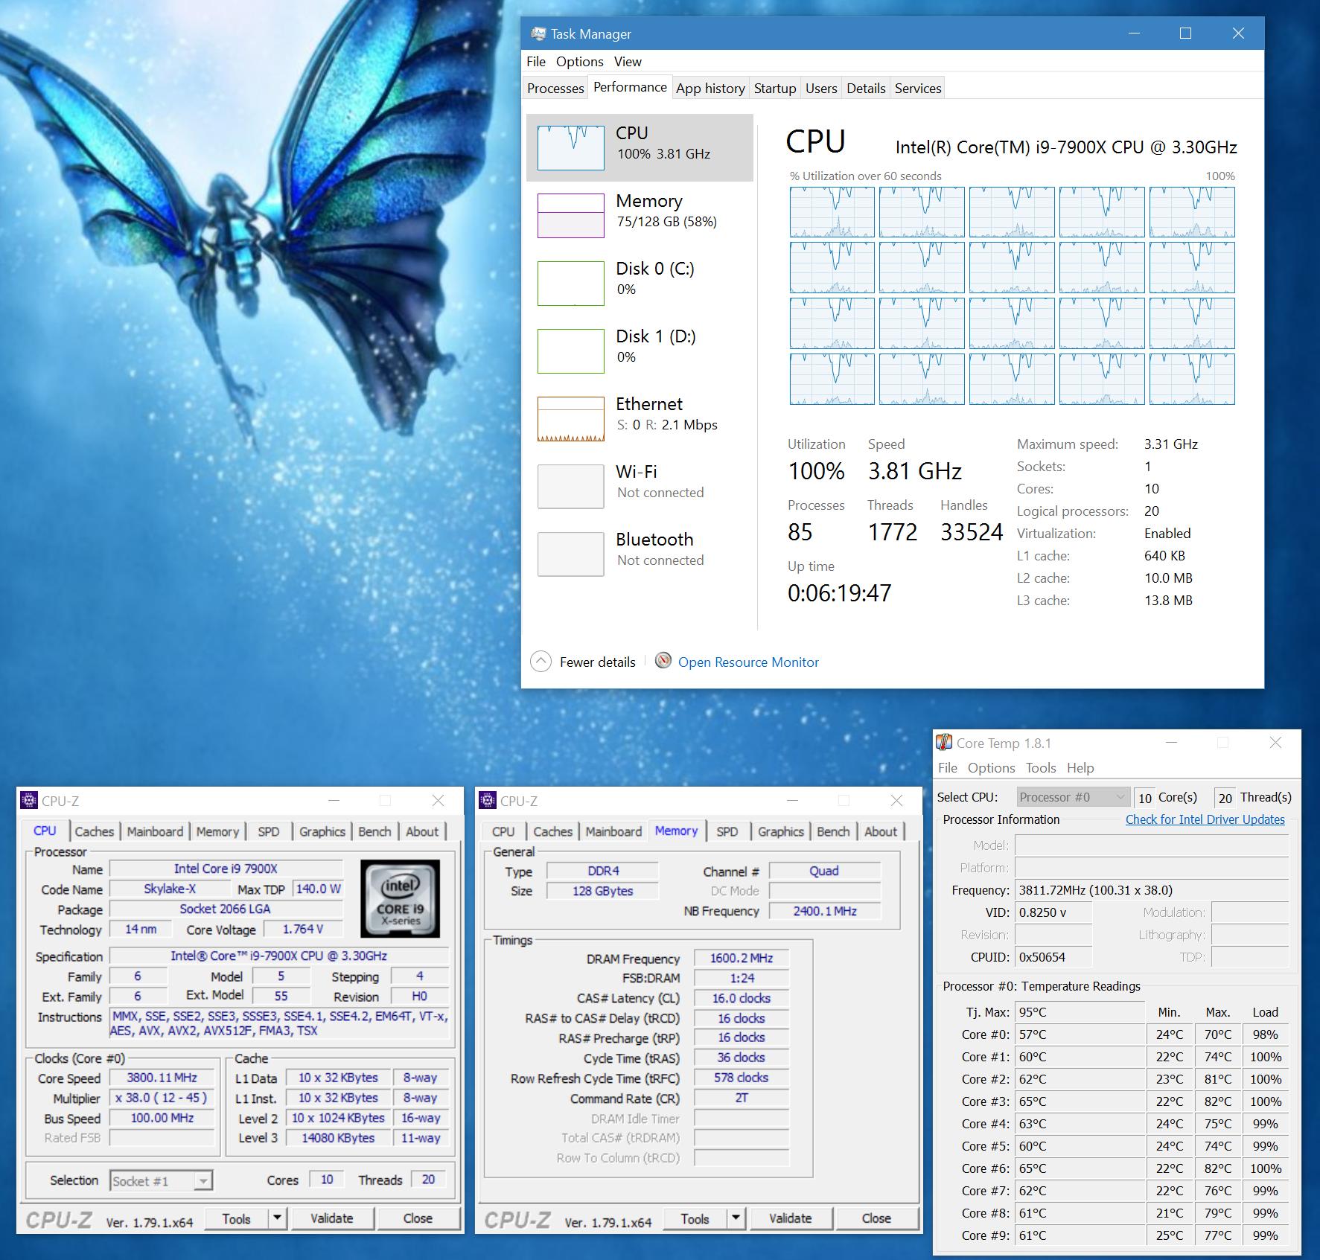
Task: Open Graphics tab in left CPU-Z window
Action: tap(322, 831)
